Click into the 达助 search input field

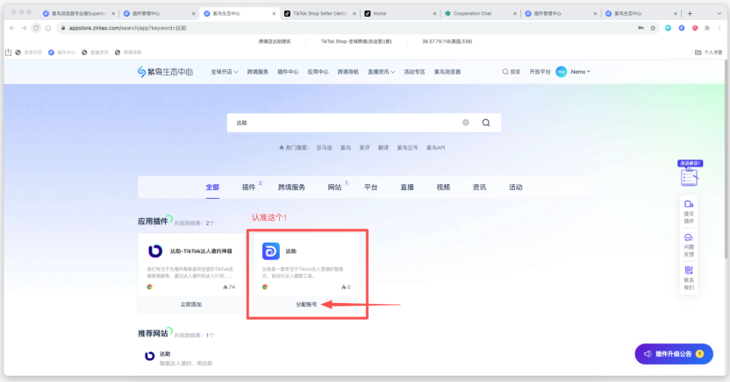342,123
